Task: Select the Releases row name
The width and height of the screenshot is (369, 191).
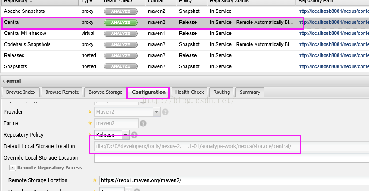Action: pyautogui.click(x=14, y=55)
